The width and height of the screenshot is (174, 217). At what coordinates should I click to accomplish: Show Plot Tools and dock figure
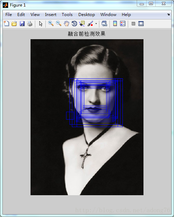tap(141, 24)
